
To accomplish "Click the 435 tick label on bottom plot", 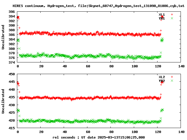I will click(12, 97).
